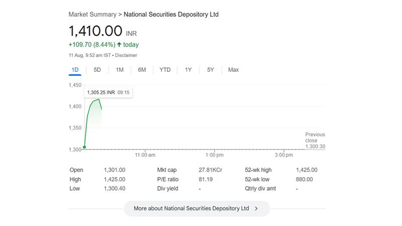Click the chevron on More about button
402x226 pixels.
tap(256, 208)
